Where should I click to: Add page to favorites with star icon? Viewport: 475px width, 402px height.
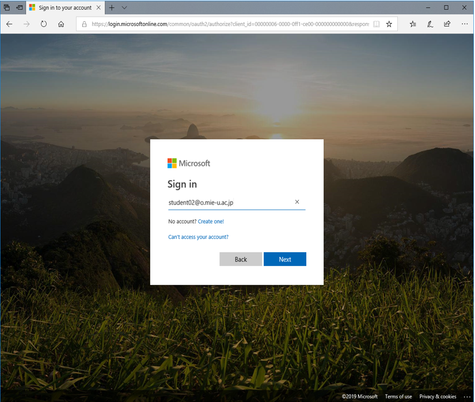[x=389, y=24]
